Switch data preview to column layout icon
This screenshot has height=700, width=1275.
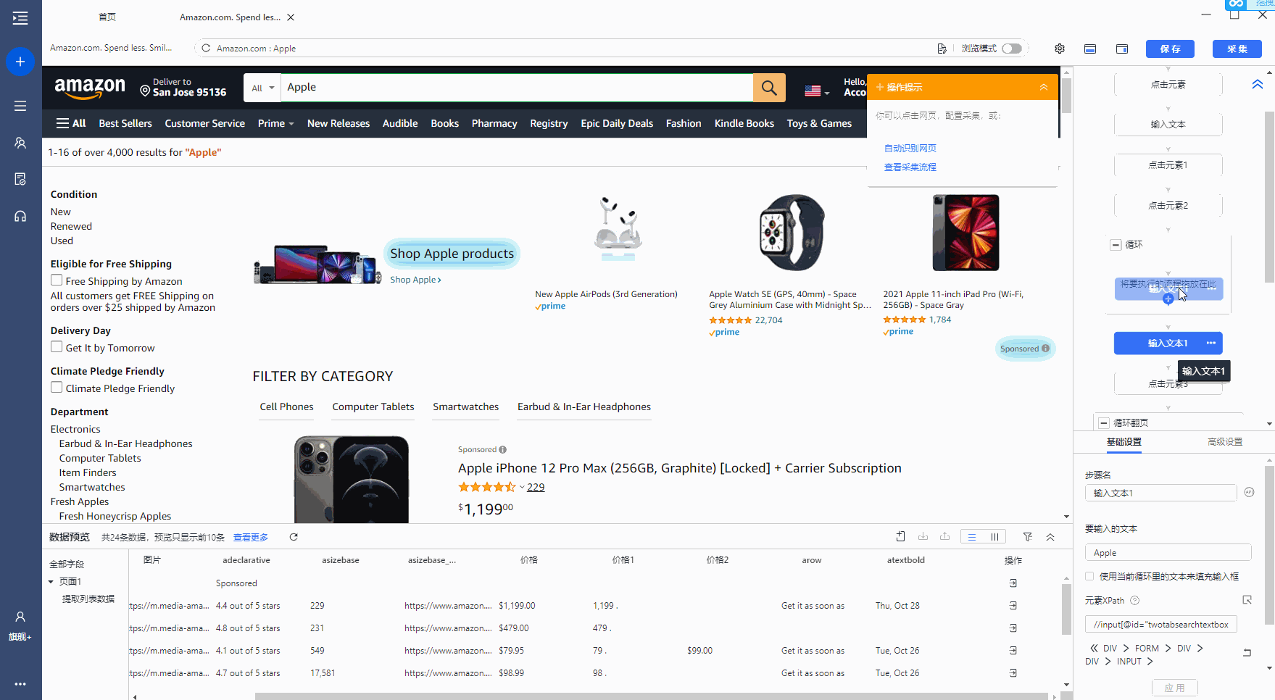pyautogui.click(x=994, y=537)
